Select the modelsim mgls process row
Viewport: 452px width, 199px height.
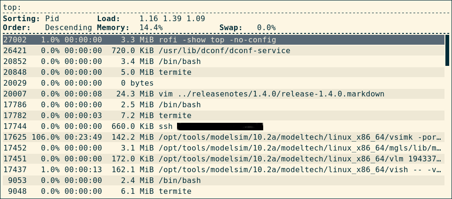pyautogui.click(x=223, y=148)
